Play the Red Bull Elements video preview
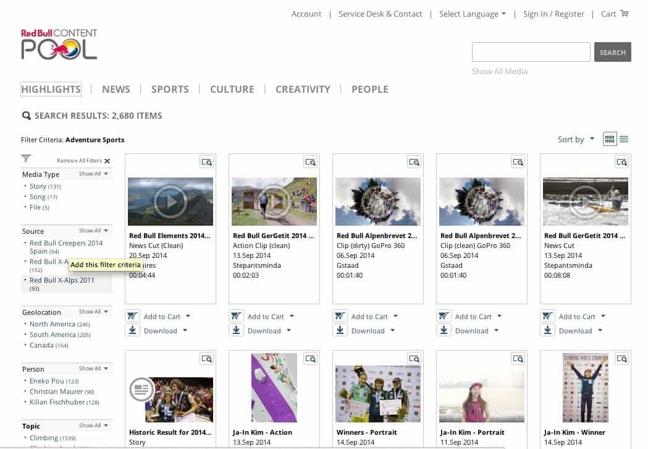The height and width of the screenshot is (449, 648). pyautogui.click(x=170, y=201)
